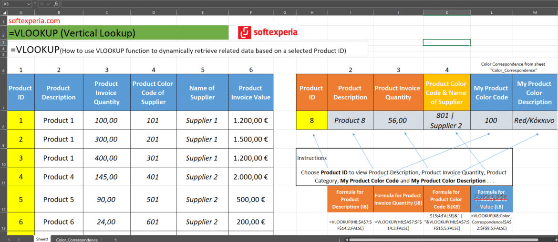
Task: Select column G header
Action: click(285, 12)
